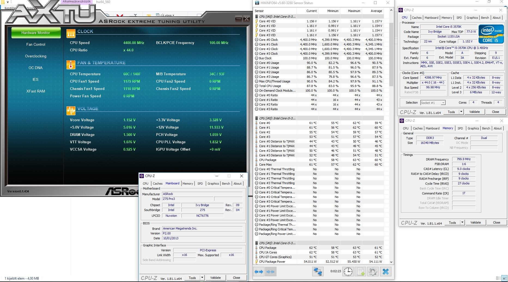The width and height of the screenshot is (508, 282).
Task: Select OC DNA in AXTU sidebar
Action: [x=36, y=68]
